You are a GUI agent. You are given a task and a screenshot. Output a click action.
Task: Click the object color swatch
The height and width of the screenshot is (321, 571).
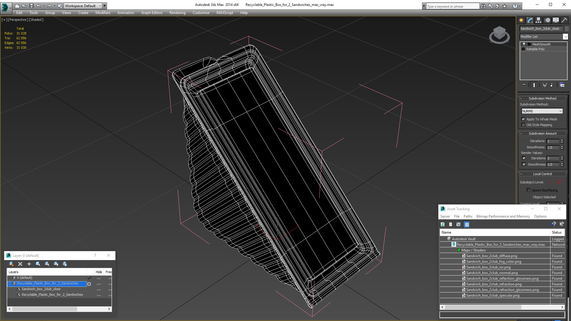click(x=567, y=29)
